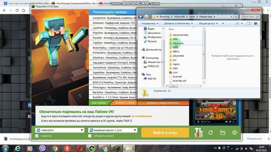
Task: Click the Explorer back arrow button
Action: [x=141, y=17]
